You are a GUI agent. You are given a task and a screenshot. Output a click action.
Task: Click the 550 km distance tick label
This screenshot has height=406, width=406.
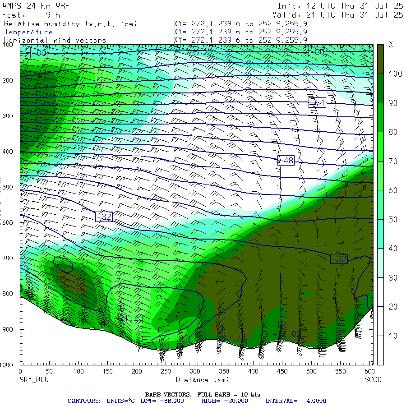341,371
